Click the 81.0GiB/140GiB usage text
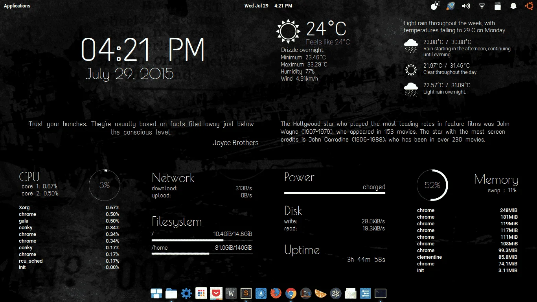This screenshot has height=302, width=537. [x=234, y=248]
